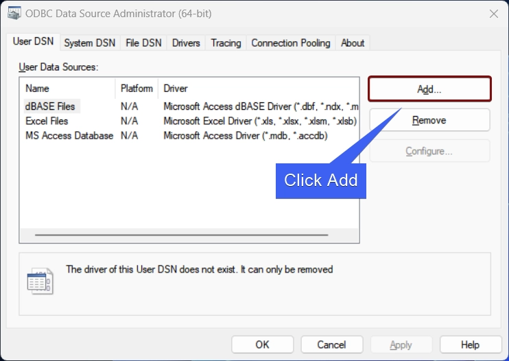Close the ODBC Data Source Administrator window
Viewport: 509px width, 361px height.
point(494,14)
